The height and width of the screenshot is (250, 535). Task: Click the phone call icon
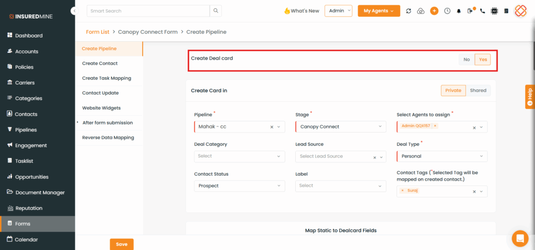point(482,11)
